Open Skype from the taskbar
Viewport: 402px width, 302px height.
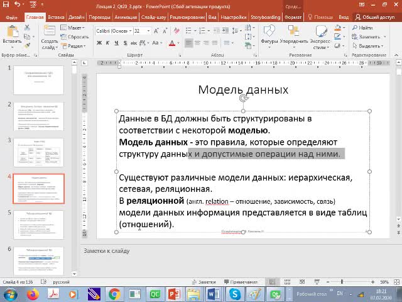[235, 294]
